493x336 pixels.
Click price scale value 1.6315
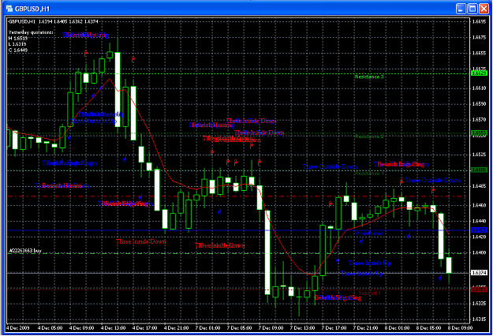point(479,319)
